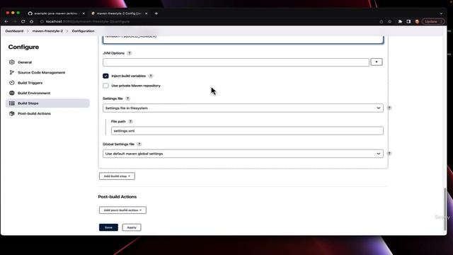This screenshot has height=255, width=453.
Task: Open Add post-build action dropdown
Action: 122,210
